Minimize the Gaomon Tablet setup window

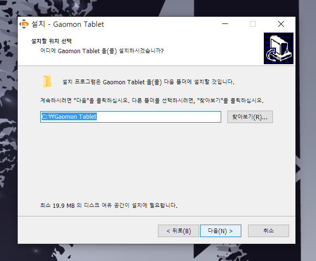click(x=225, y=24)
